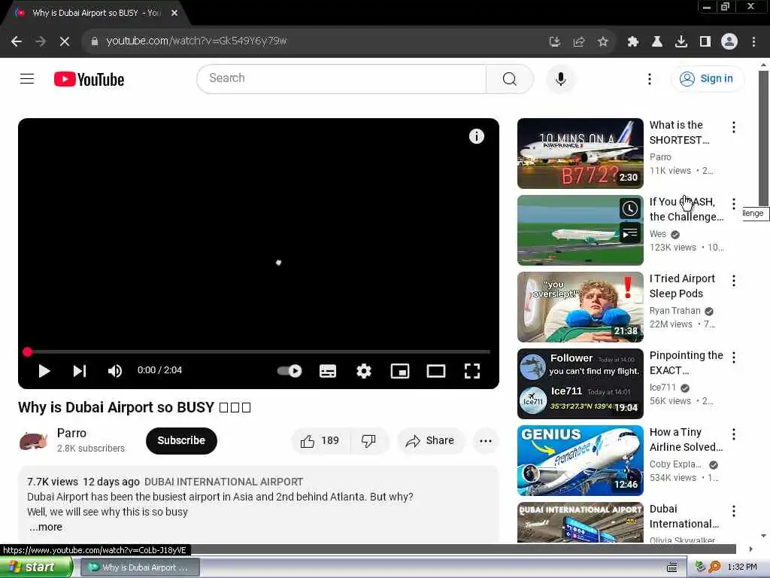Click the Sign in button
Image resolution: width=770 pixels, height=578 pixels.
pyautogui.click(x=707, y=78)
